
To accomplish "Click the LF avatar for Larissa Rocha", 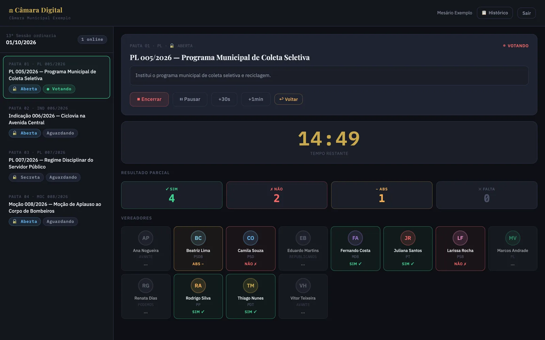I will point(460,238).
